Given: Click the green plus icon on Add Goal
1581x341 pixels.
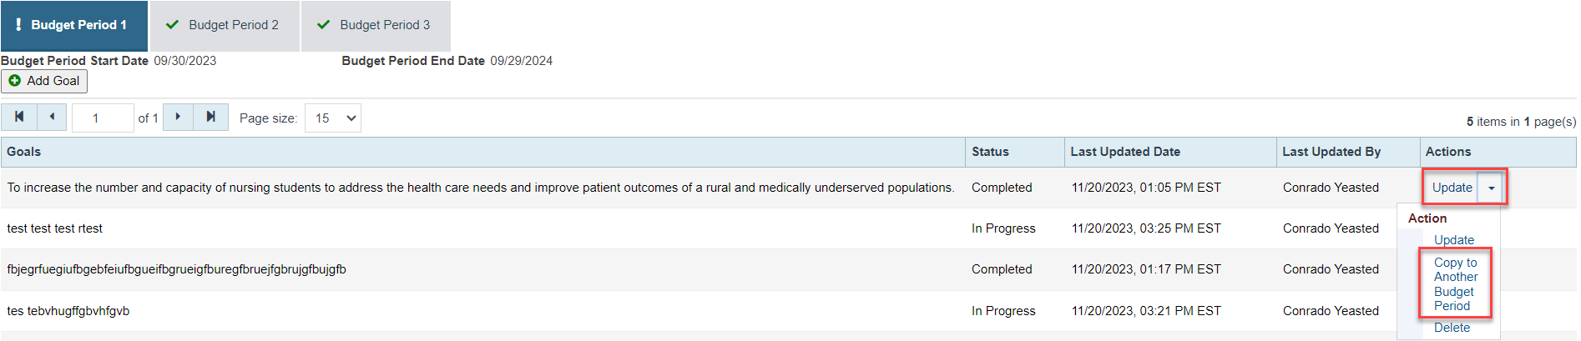Looking at the screenshot, I should coord(15,81).
